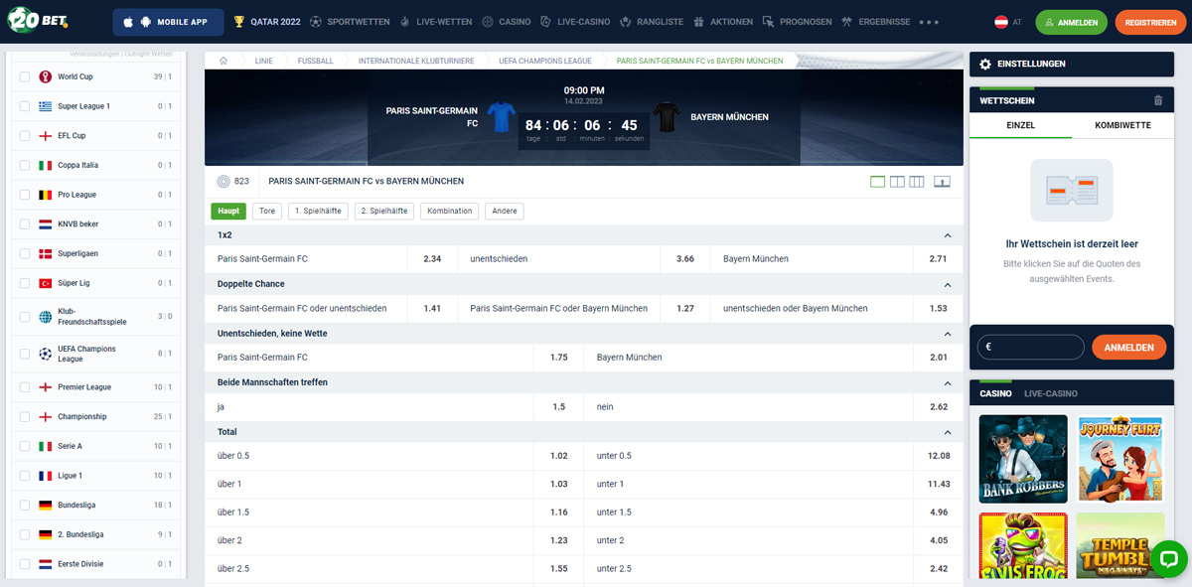Switch to the Tore market tab

[x=267, y=211]
